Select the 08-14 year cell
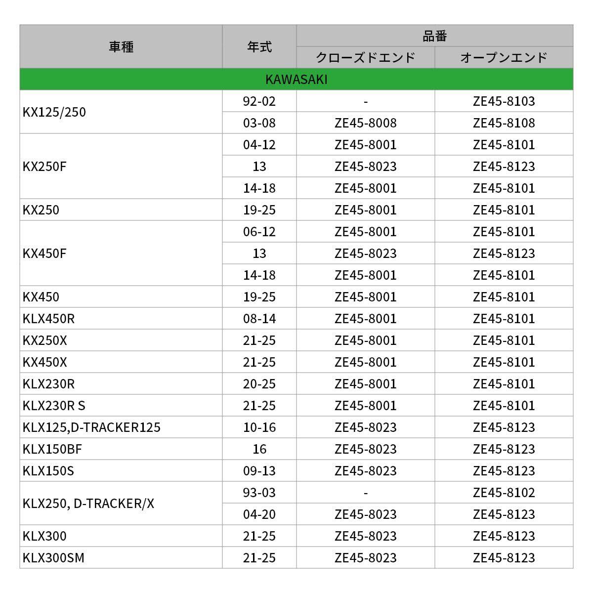Screen dimensions: 593x593 [x=259, y=319]
